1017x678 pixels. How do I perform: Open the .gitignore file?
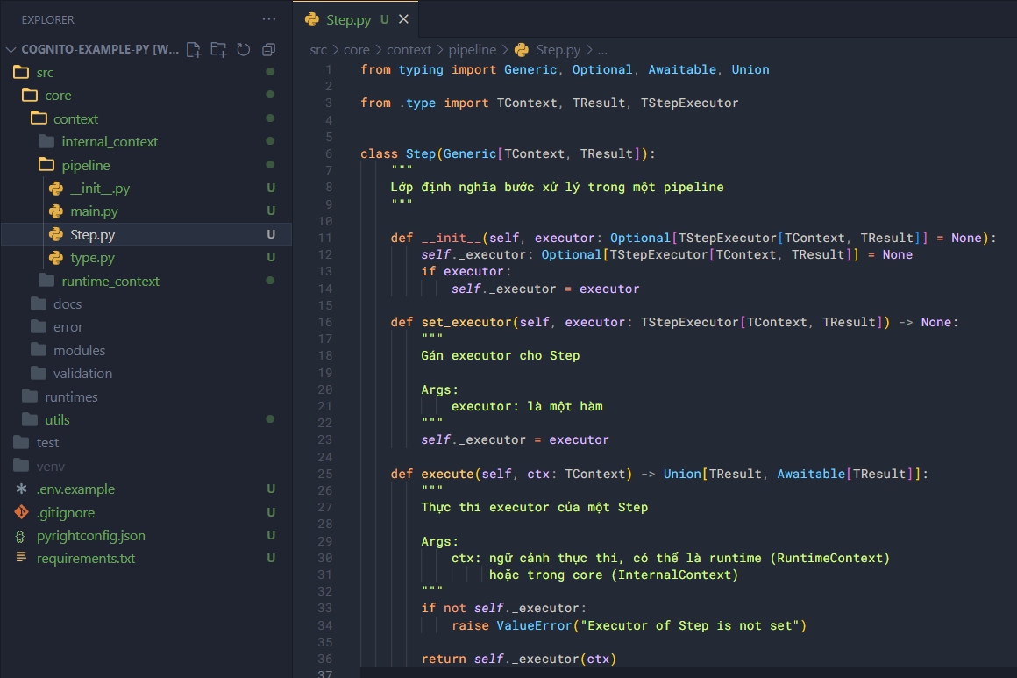(65, 512)
